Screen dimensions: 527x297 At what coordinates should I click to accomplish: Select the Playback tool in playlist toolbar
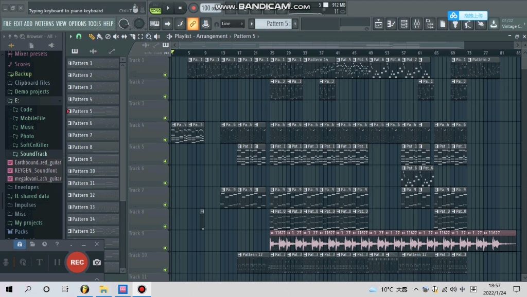click(x=156, y=36)
